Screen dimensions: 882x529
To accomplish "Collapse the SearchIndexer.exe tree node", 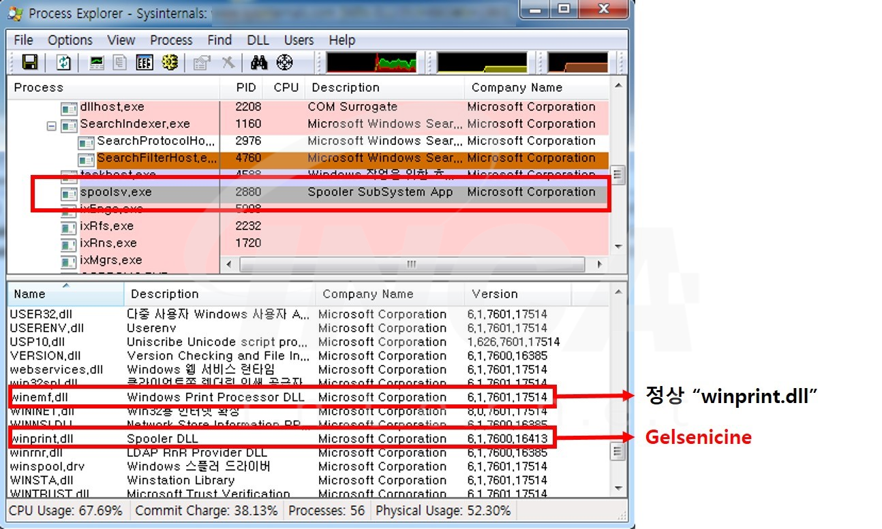I will click(x=52, y=125).
